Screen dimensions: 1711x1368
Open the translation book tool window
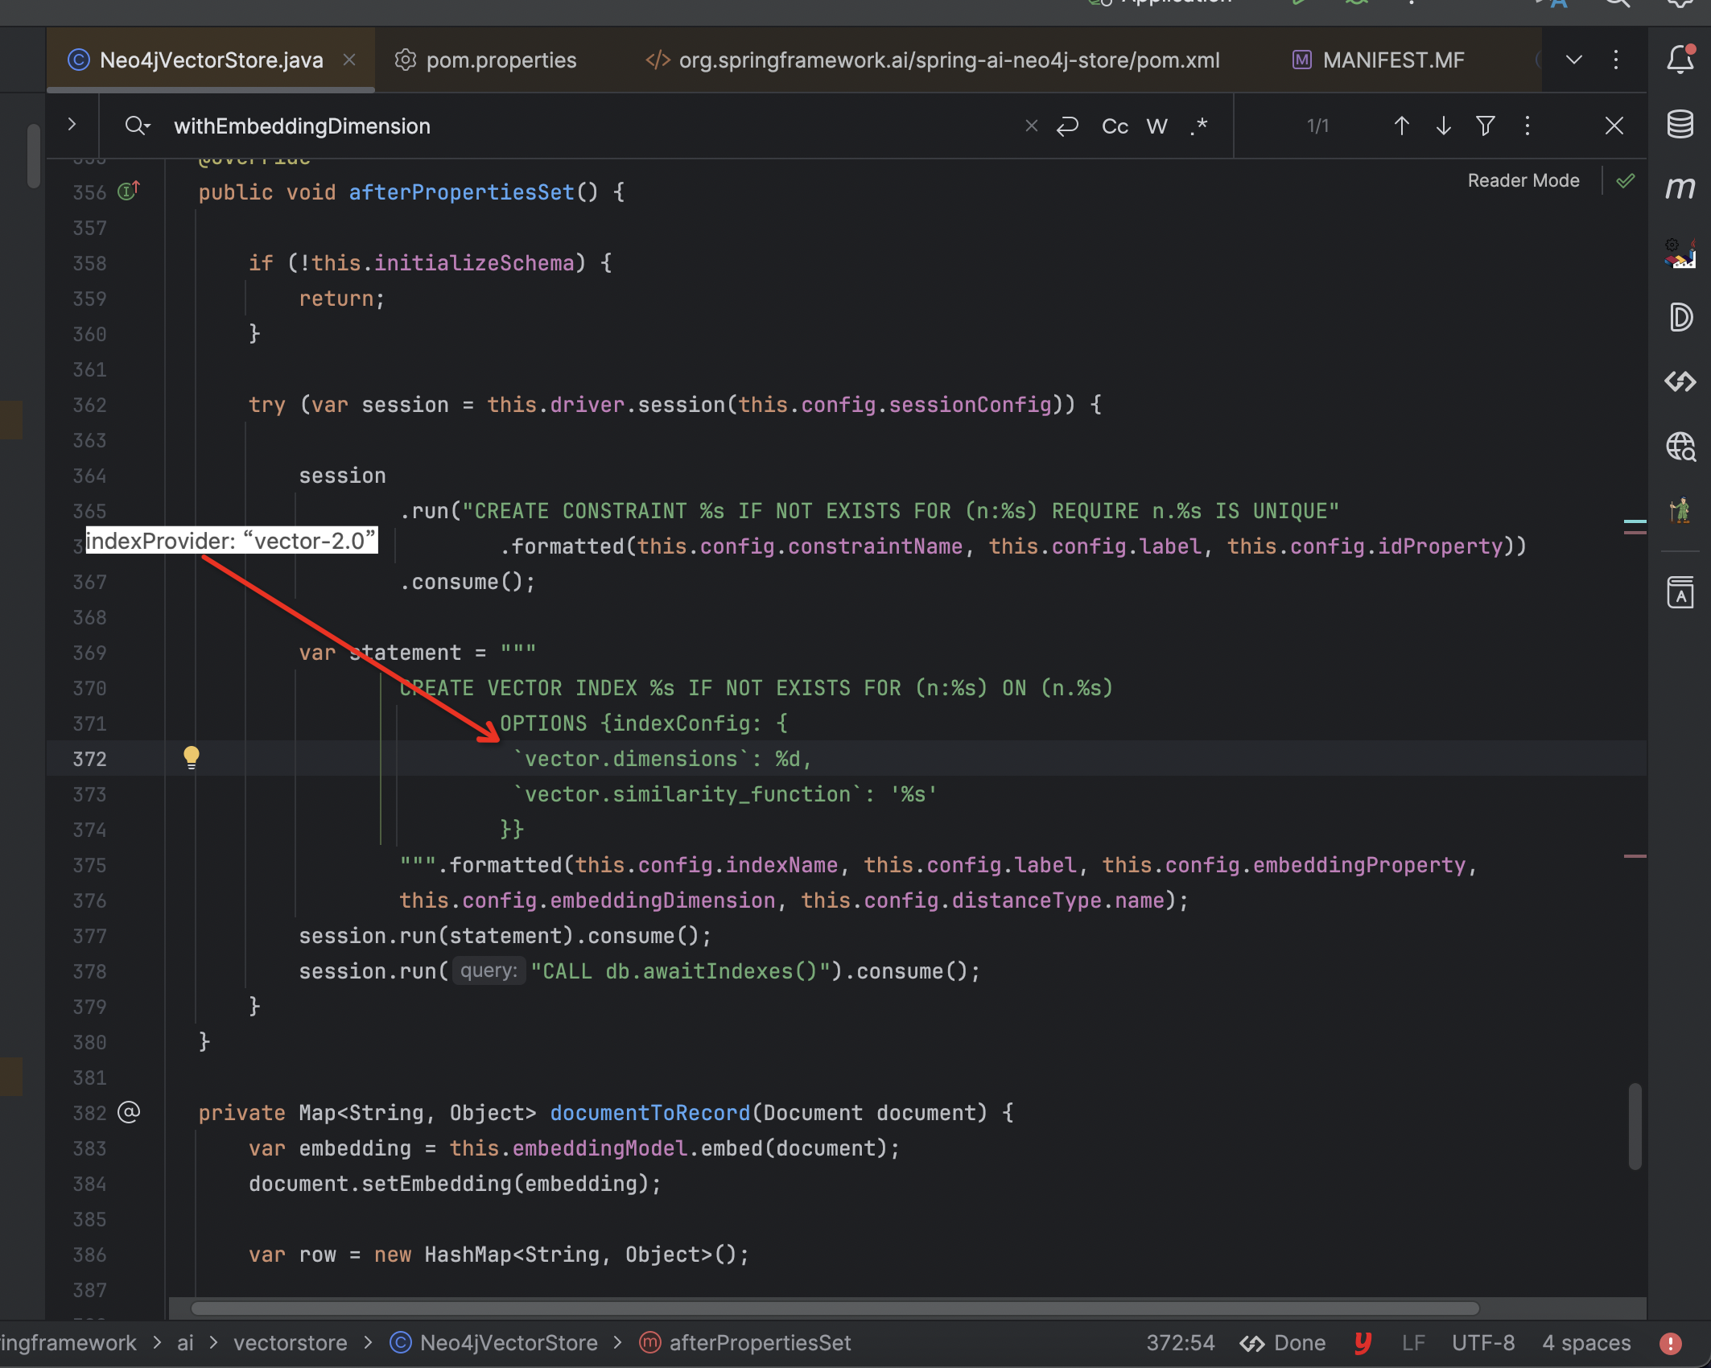1680,593
